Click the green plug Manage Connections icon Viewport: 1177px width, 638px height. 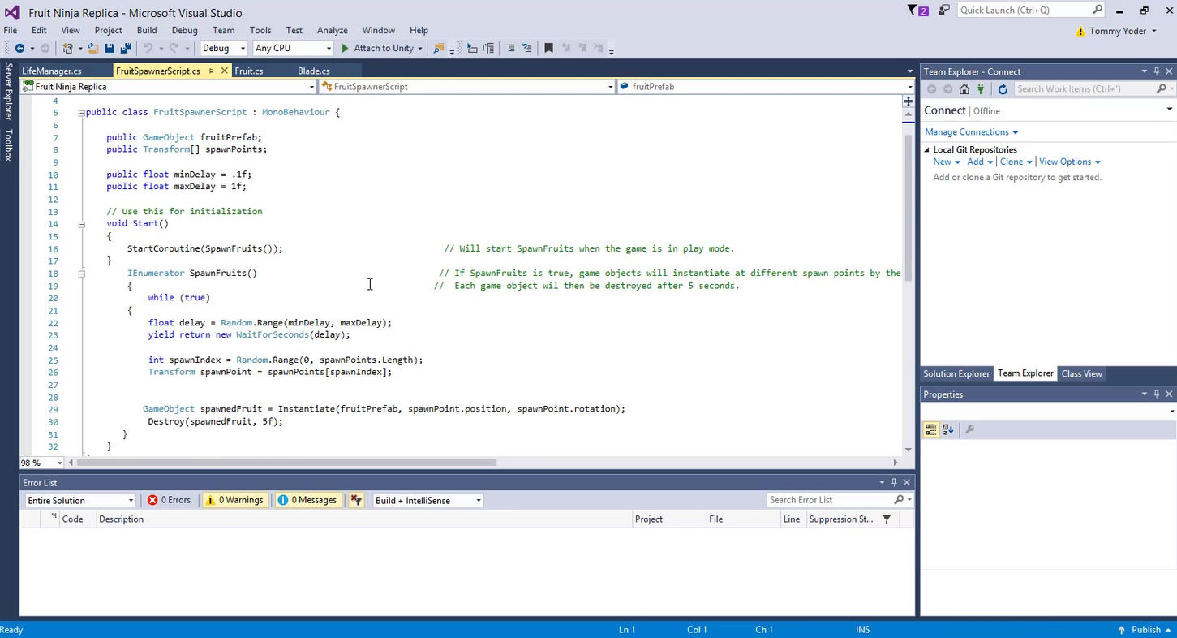pos(981,88)
